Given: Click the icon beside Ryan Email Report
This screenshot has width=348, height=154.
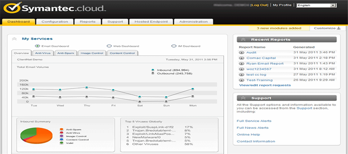Looking at the screenshot, I should pyautogui.click(x=242, y=64).
